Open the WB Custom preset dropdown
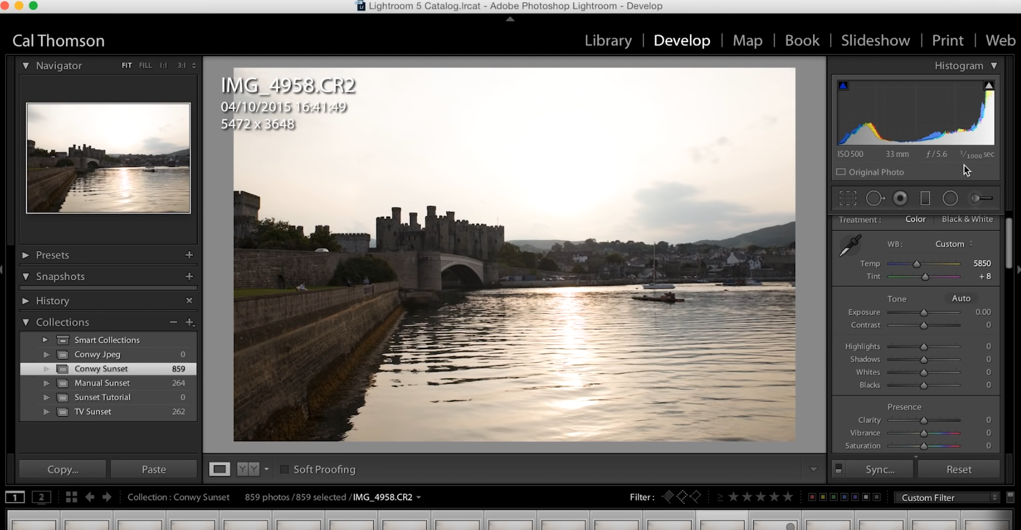 [955, 244]
